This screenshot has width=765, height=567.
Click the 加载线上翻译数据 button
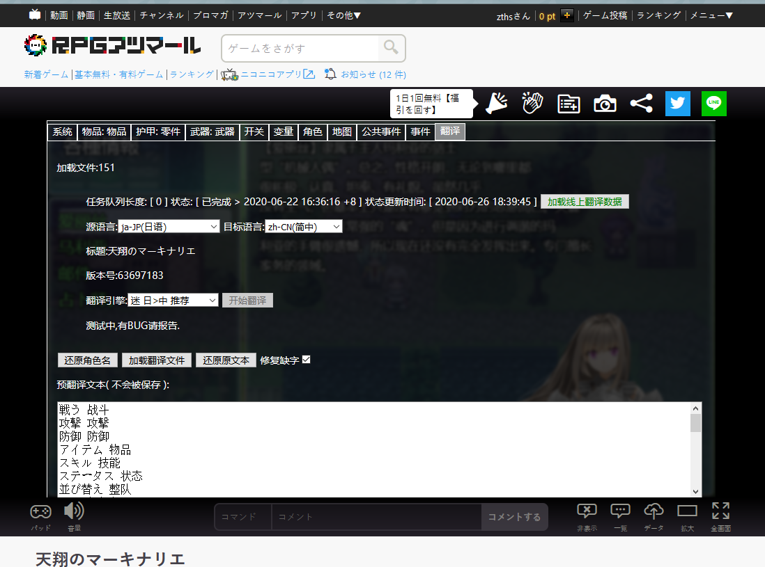pos(584,201)
